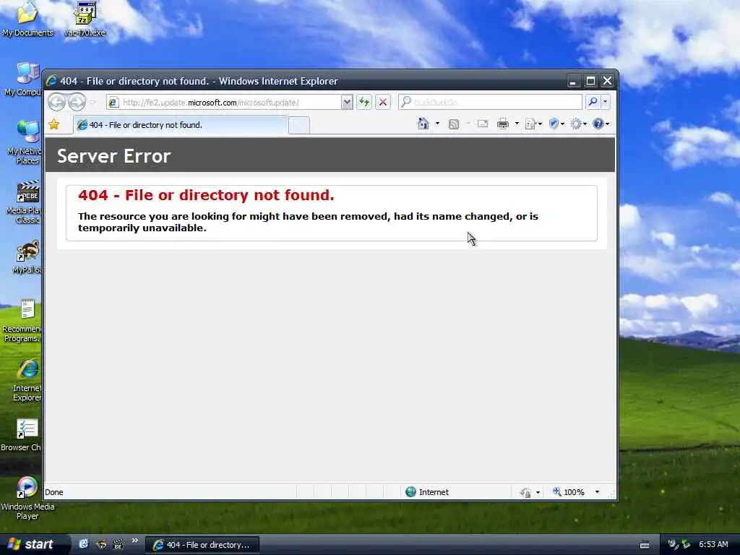Select the My Network Places desktop icon

click(x=25, y=142)
